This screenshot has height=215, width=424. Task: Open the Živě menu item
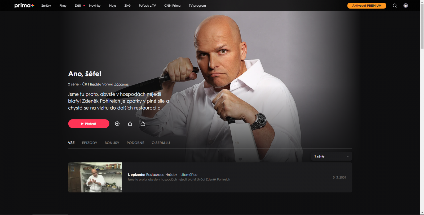click(127, 6)
